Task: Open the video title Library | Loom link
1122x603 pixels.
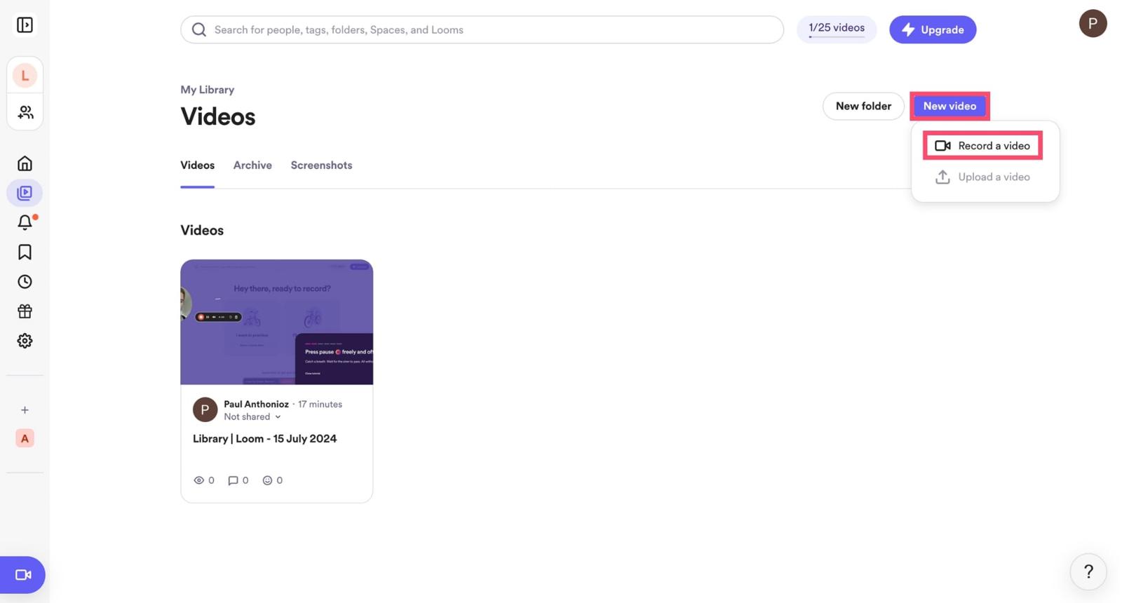Action: click(x=264, y=439)
